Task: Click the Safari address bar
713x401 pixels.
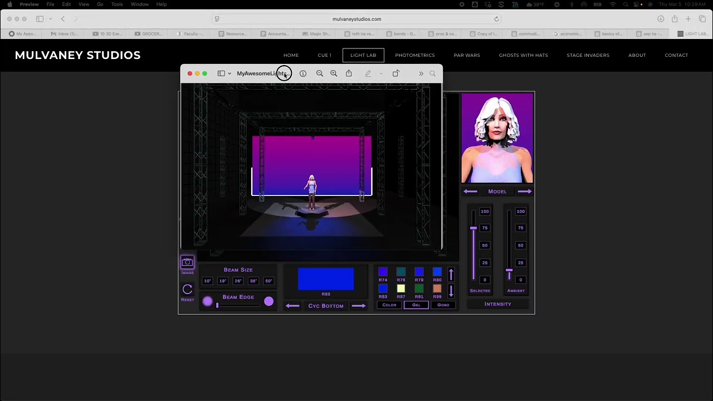Action: point(356,19)
